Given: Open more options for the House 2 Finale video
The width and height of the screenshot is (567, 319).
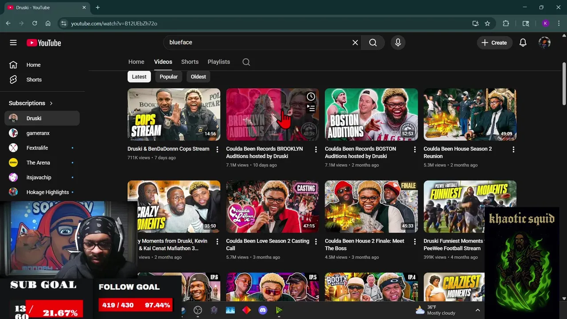Looking at the screenshot, I should [x=415, y=242].
